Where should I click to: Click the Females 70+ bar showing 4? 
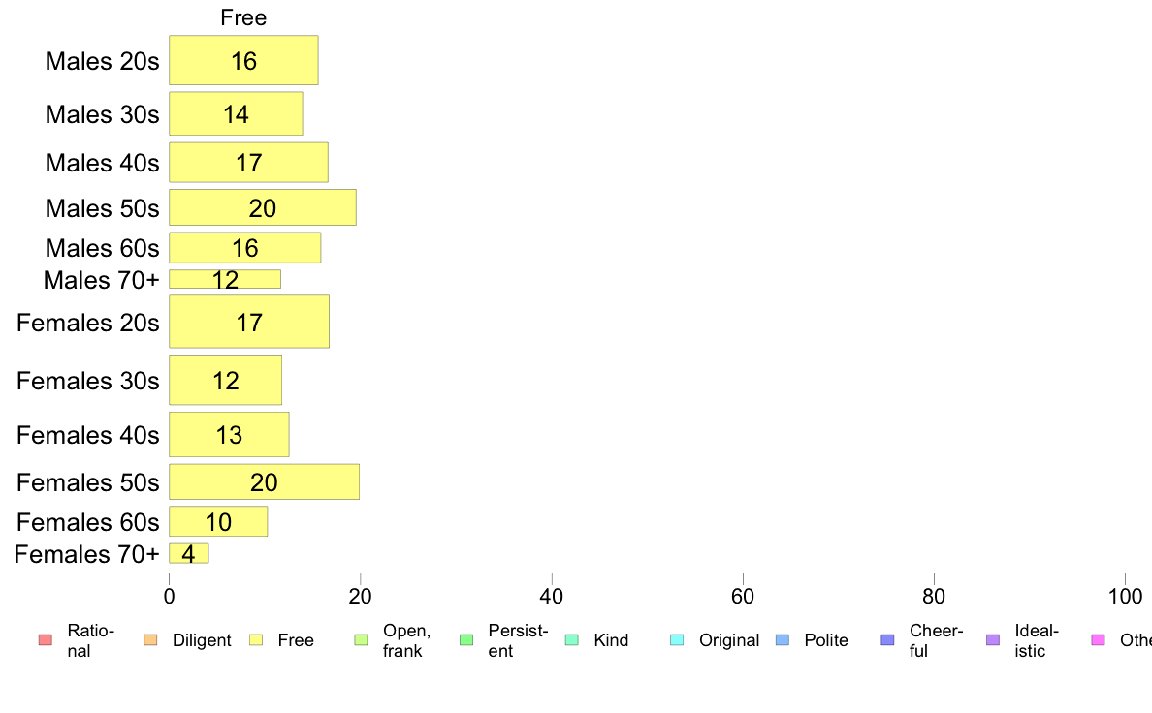point(189,554)
